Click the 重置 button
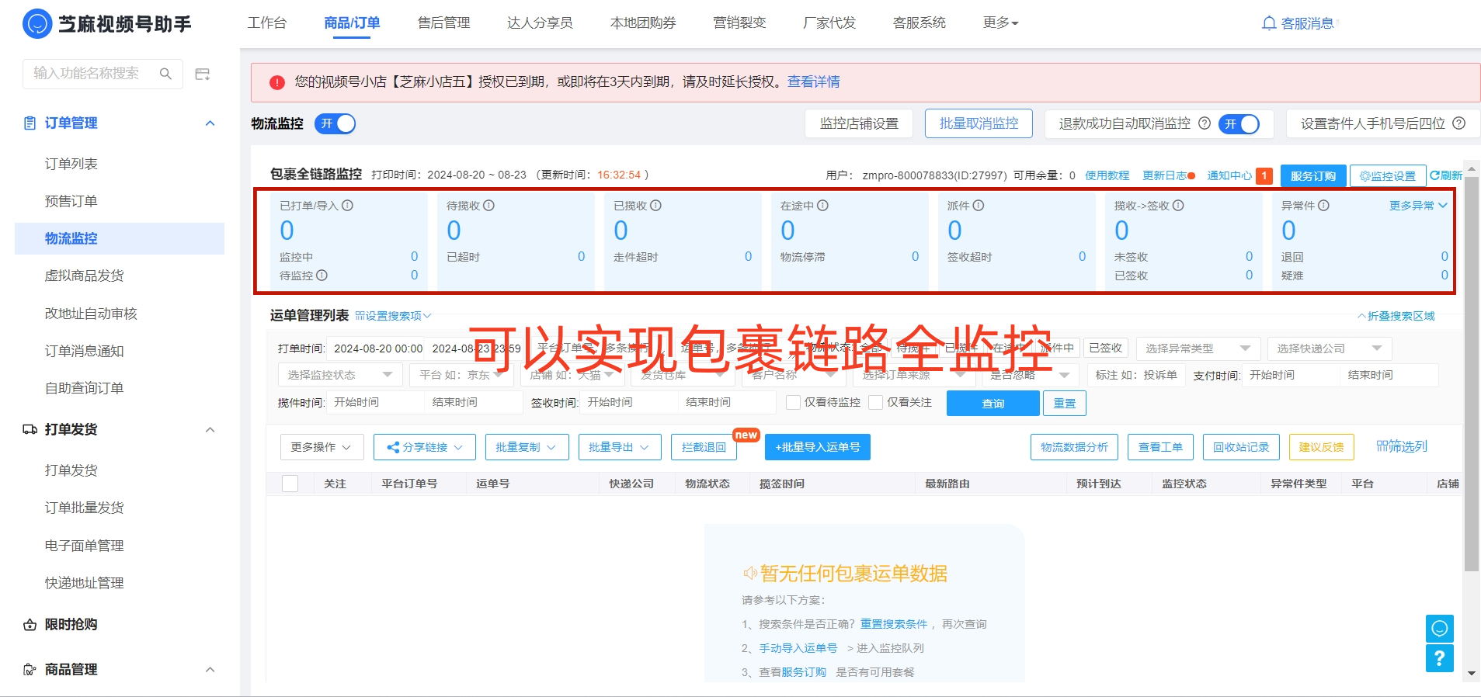1481x697 pixels. tap(1065, 403)
